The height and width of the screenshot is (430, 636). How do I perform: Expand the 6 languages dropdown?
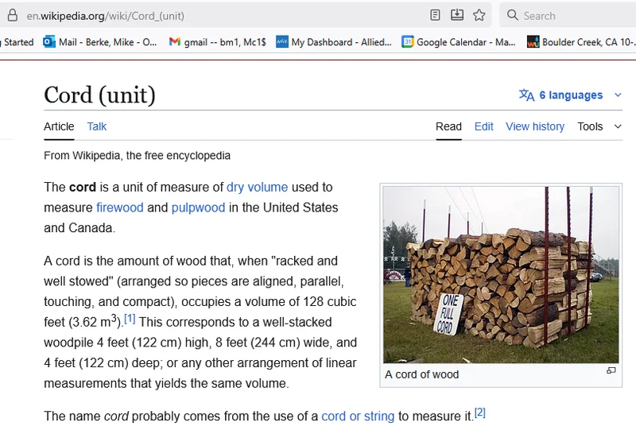coord(571,95)
